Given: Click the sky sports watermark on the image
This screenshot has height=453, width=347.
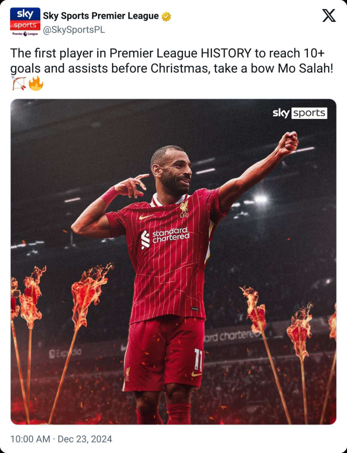Looking at the screenshot, I should [x=300, y=113].
